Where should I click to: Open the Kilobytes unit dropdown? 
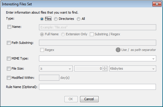pyautogui.click(x=133, y=68)
